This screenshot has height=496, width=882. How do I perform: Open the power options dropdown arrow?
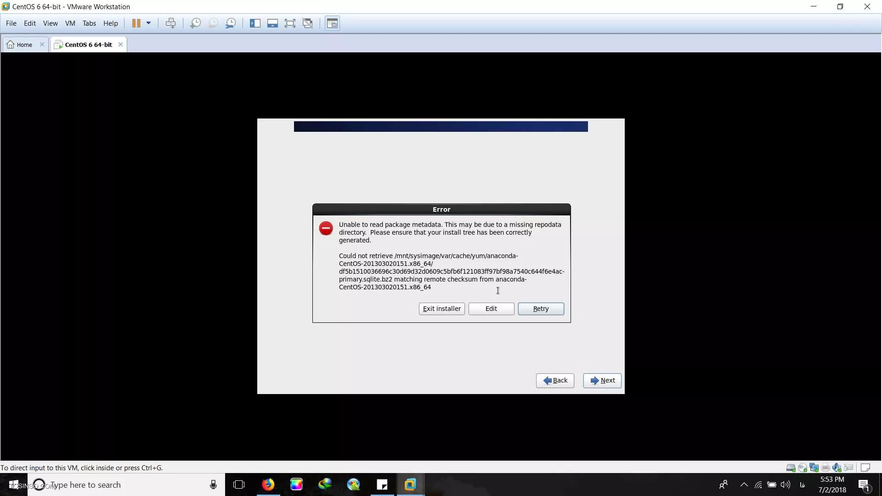[148, 23]
